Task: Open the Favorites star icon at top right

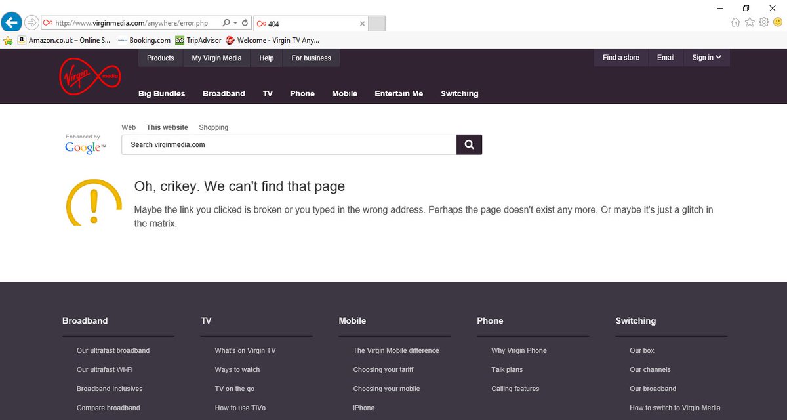Action: tap(750, 22)
